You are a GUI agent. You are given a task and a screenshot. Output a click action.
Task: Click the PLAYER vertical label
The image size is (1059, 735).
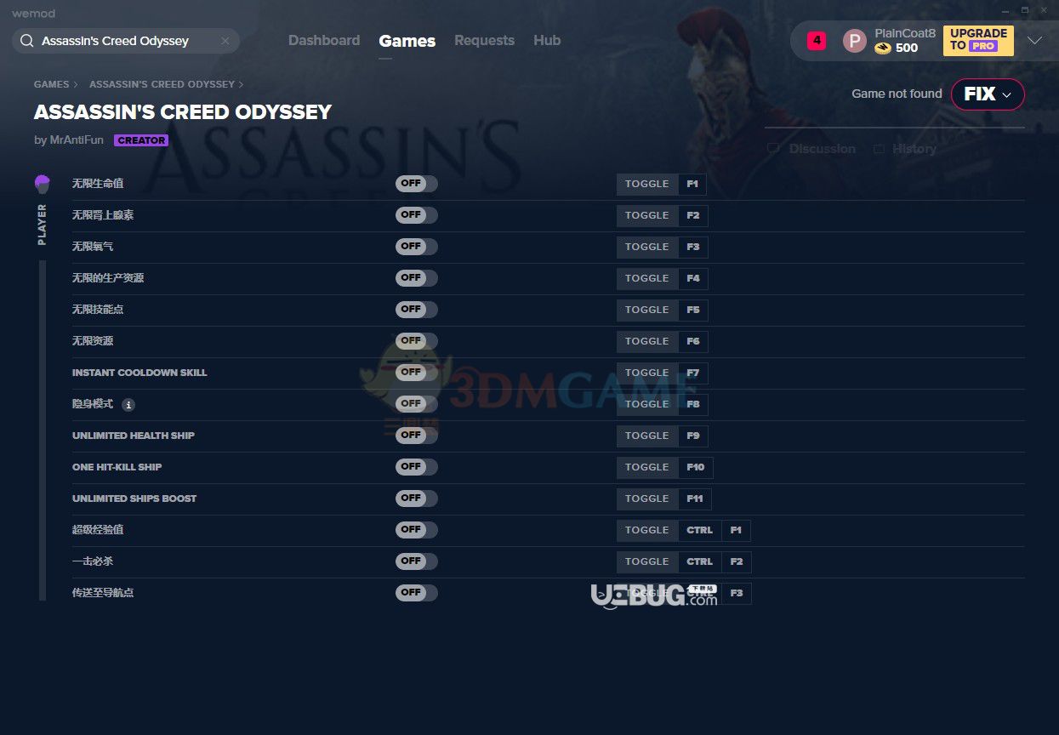(42, 225)
